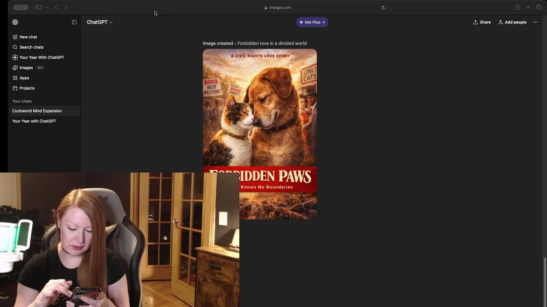Click the Image created label text
The height and width of the screenshot is (307, 547).
pos(218,43)
